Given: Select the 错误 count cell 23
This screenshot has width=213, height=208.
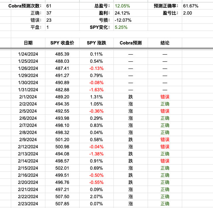Looking at the screenshot, I should tap(62, 20).
